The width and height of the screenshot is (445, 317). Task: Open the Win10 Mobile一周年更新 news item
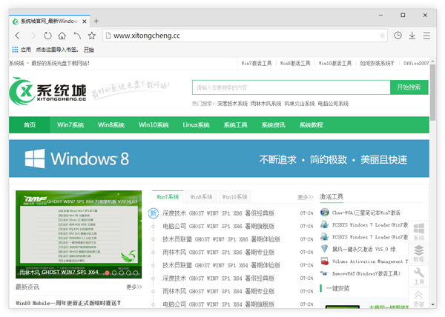pyautogui.click(x=68, y=303)
